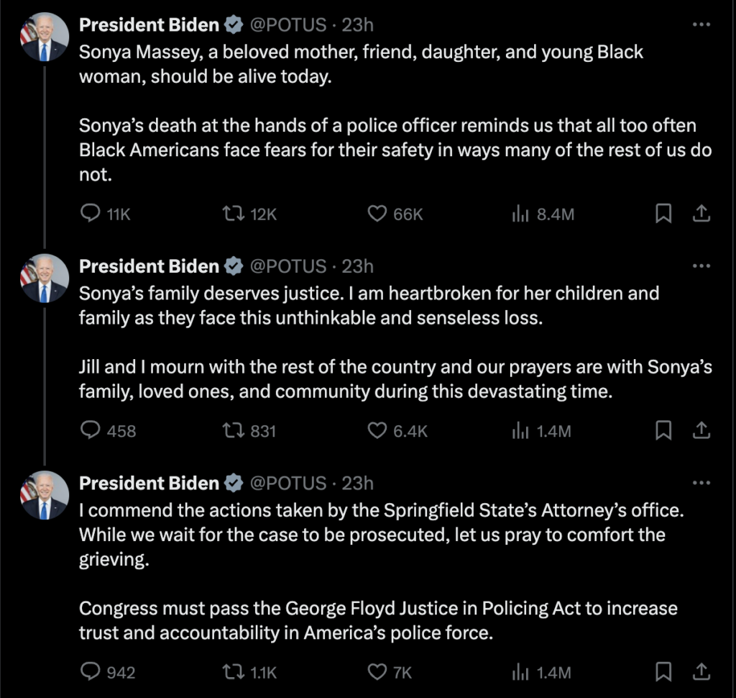Image resolution: width=736 pixels, height=698 pixels.
Task: View analytics showing 8.4M views
Action: coord(520,214)
